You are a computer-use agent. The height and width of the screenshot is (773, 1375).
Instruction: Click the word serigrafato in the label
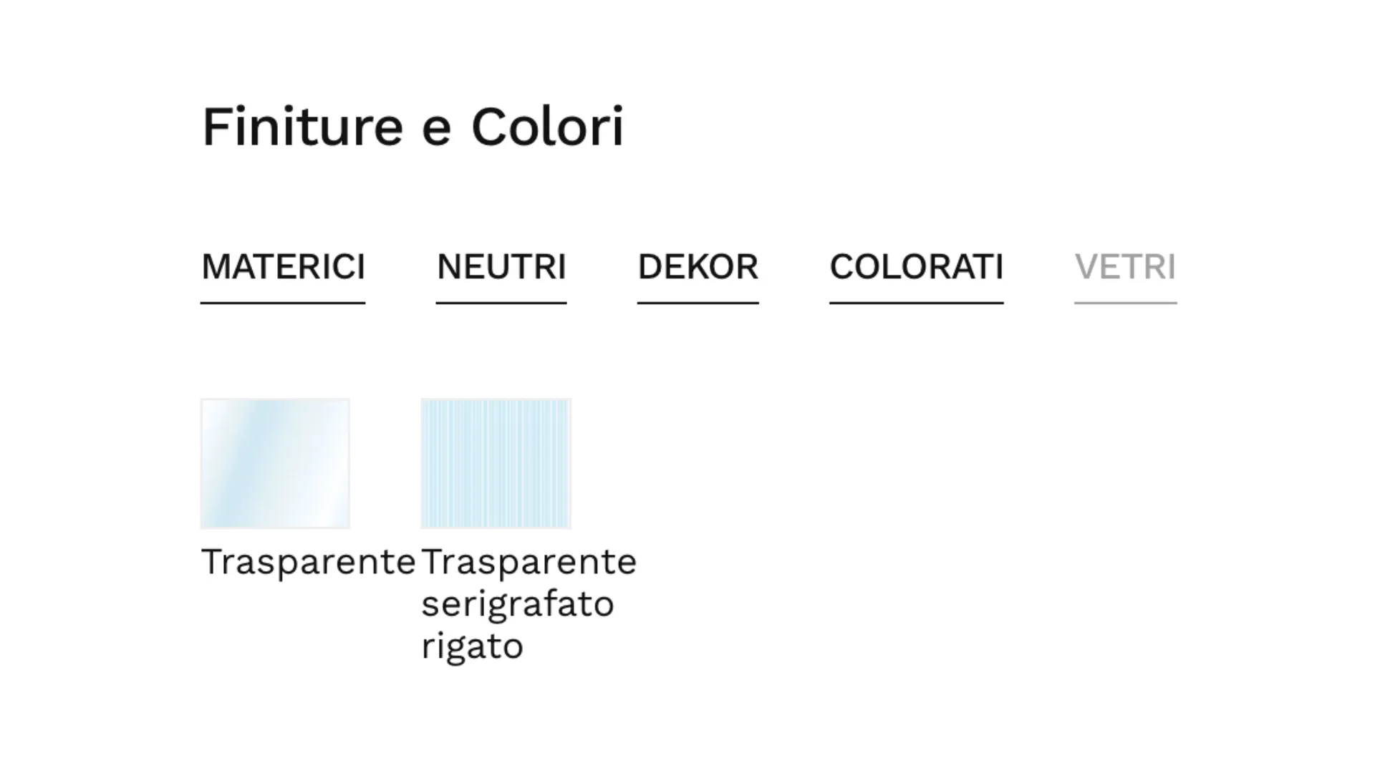coord(517,604)
